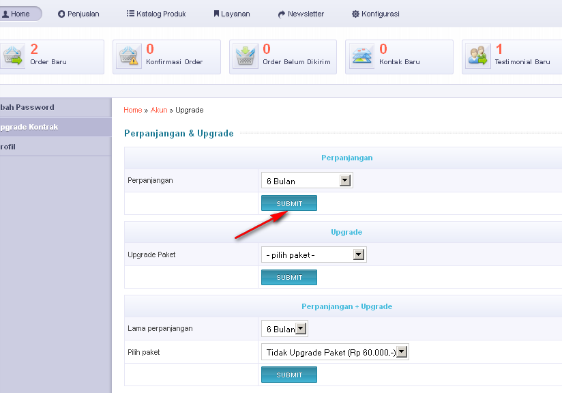The height and width of the screenshot is (393, 562).
Task: Expand the Lama perpanjangan dropdown
Action: tap(284, 329)
